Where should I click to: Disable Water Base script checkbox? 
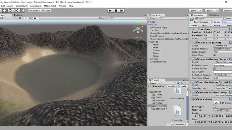[196, 43]
